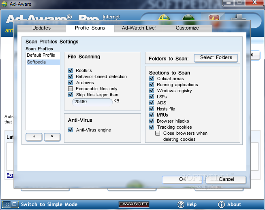Select the Softpedia scan profile

click(43, 62)
